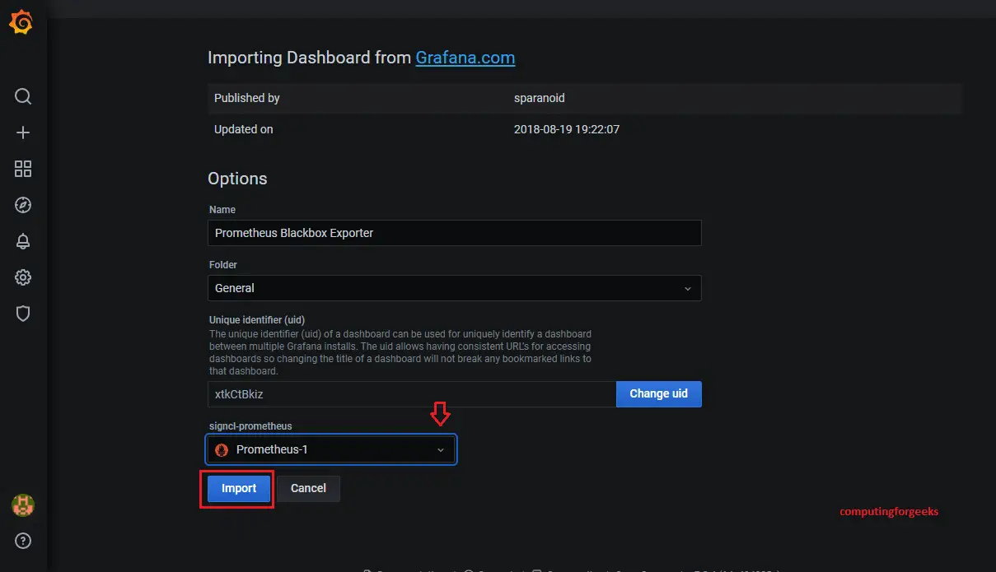Click the Help question mark icon

click(x=22, y=541)
